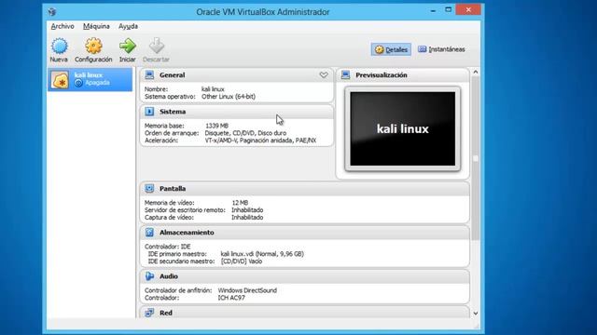Screen dimensions: 597x335
Task: Open the Ayuda menu
Action: pyautogui.click(x=129, y=26)
